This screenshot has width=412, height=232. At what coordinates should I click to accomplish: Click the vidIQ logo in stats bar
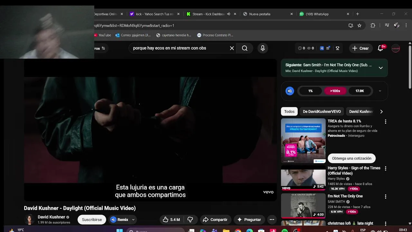[x=290, y=91]
